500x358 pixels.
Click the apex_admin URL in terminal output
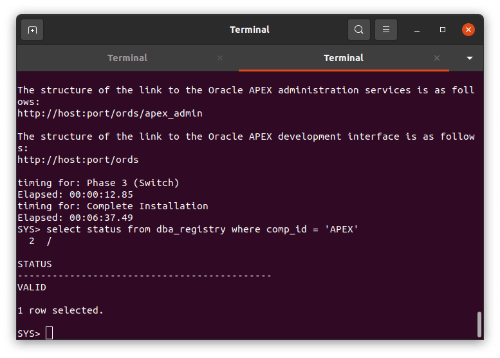pos(109,113)
